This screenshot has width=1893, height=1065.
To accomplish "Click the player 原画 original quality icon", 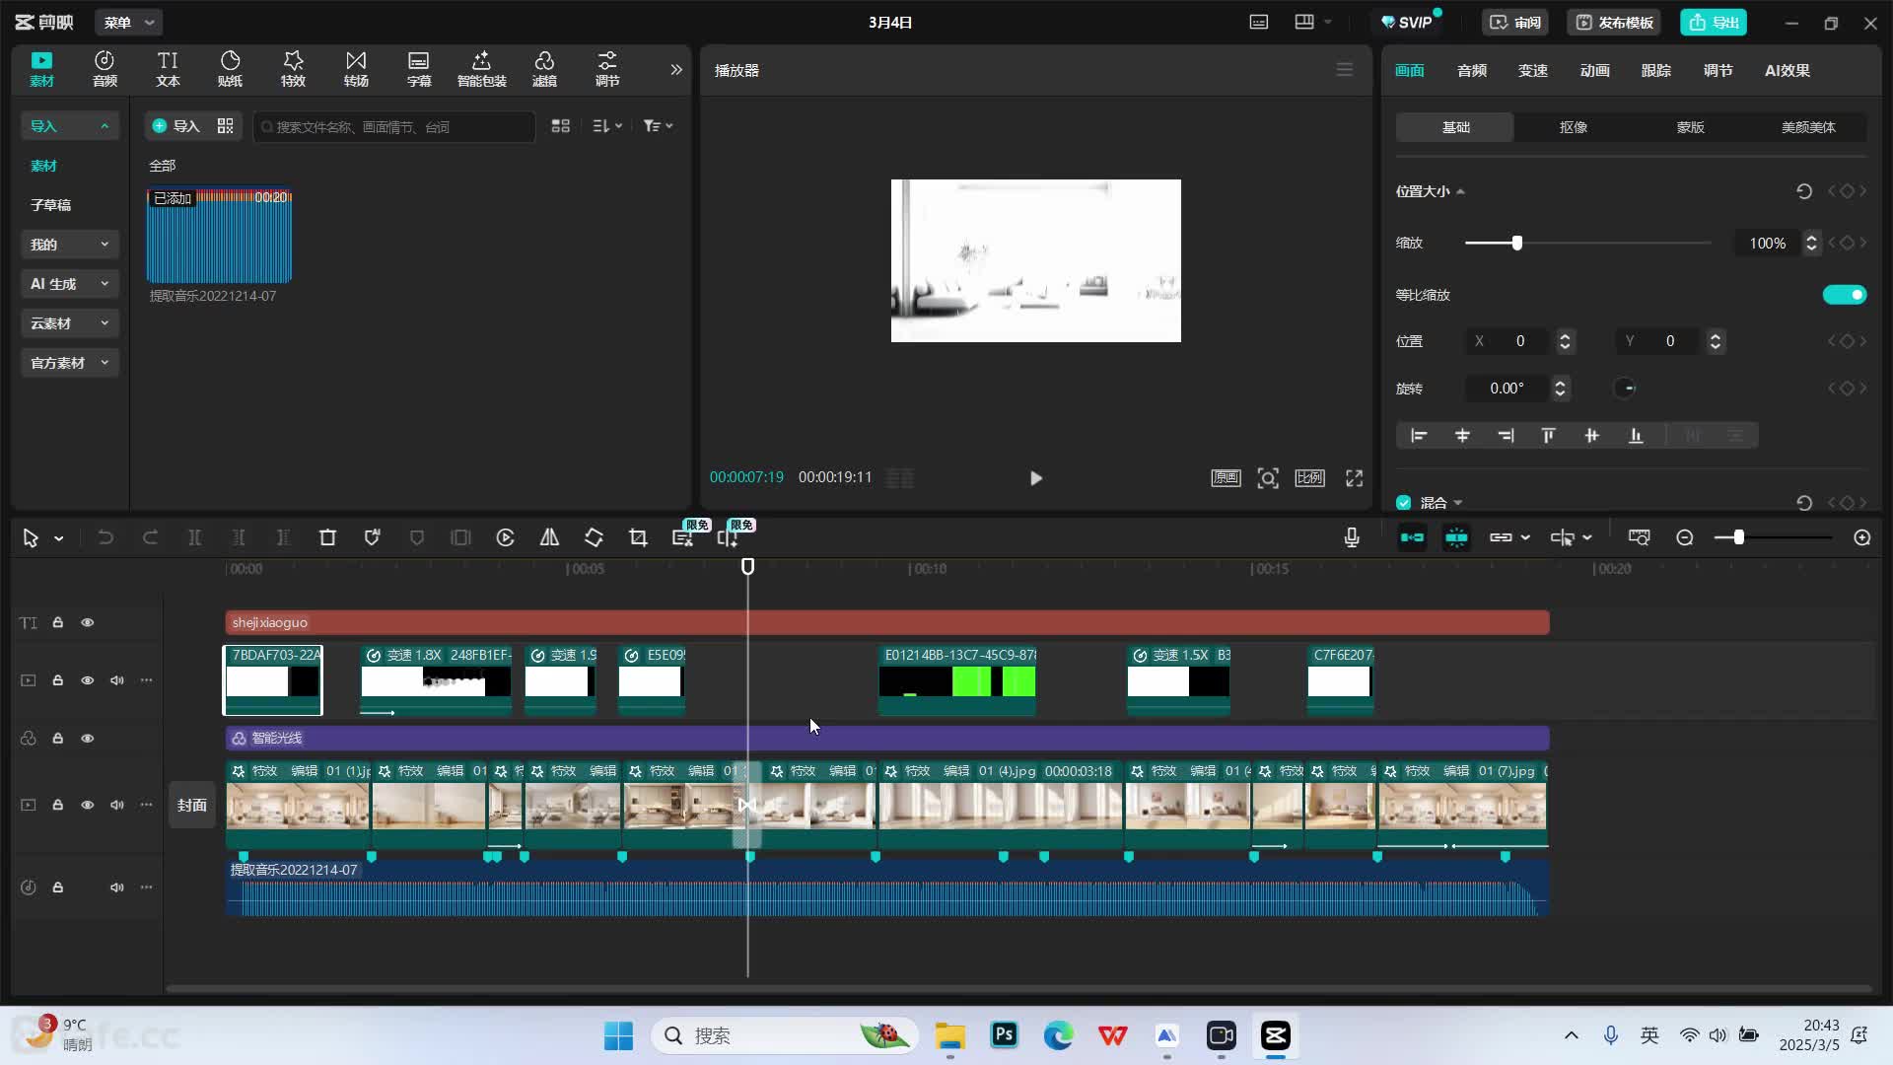I will tap(1226, 478).
